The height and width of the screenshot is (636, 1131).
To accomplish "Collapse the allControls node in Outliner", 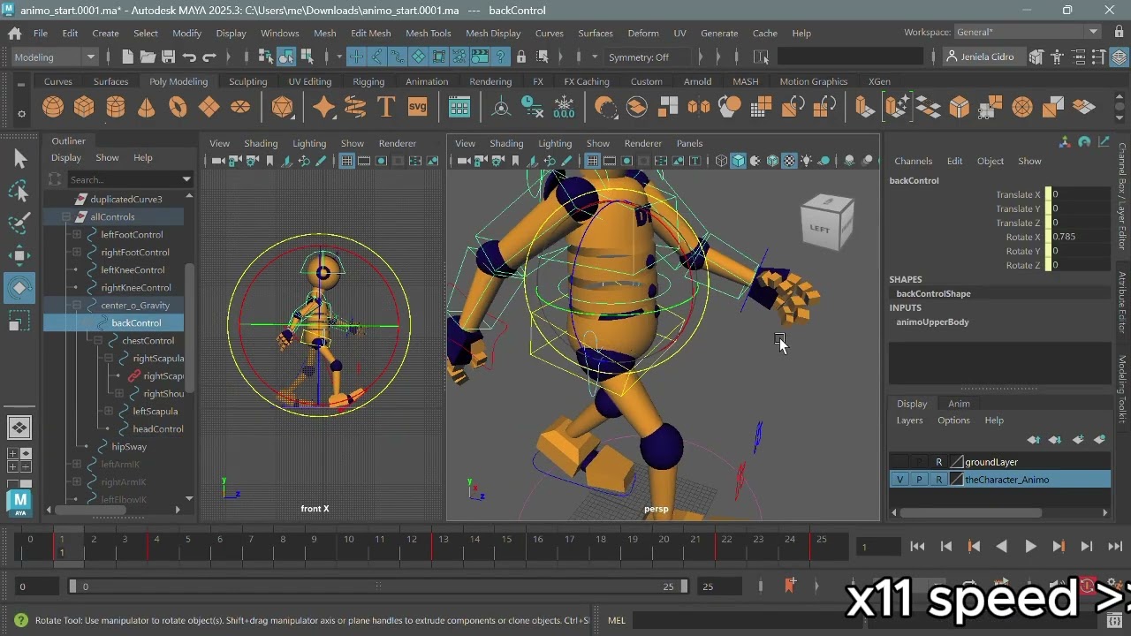I will [66, 217].
